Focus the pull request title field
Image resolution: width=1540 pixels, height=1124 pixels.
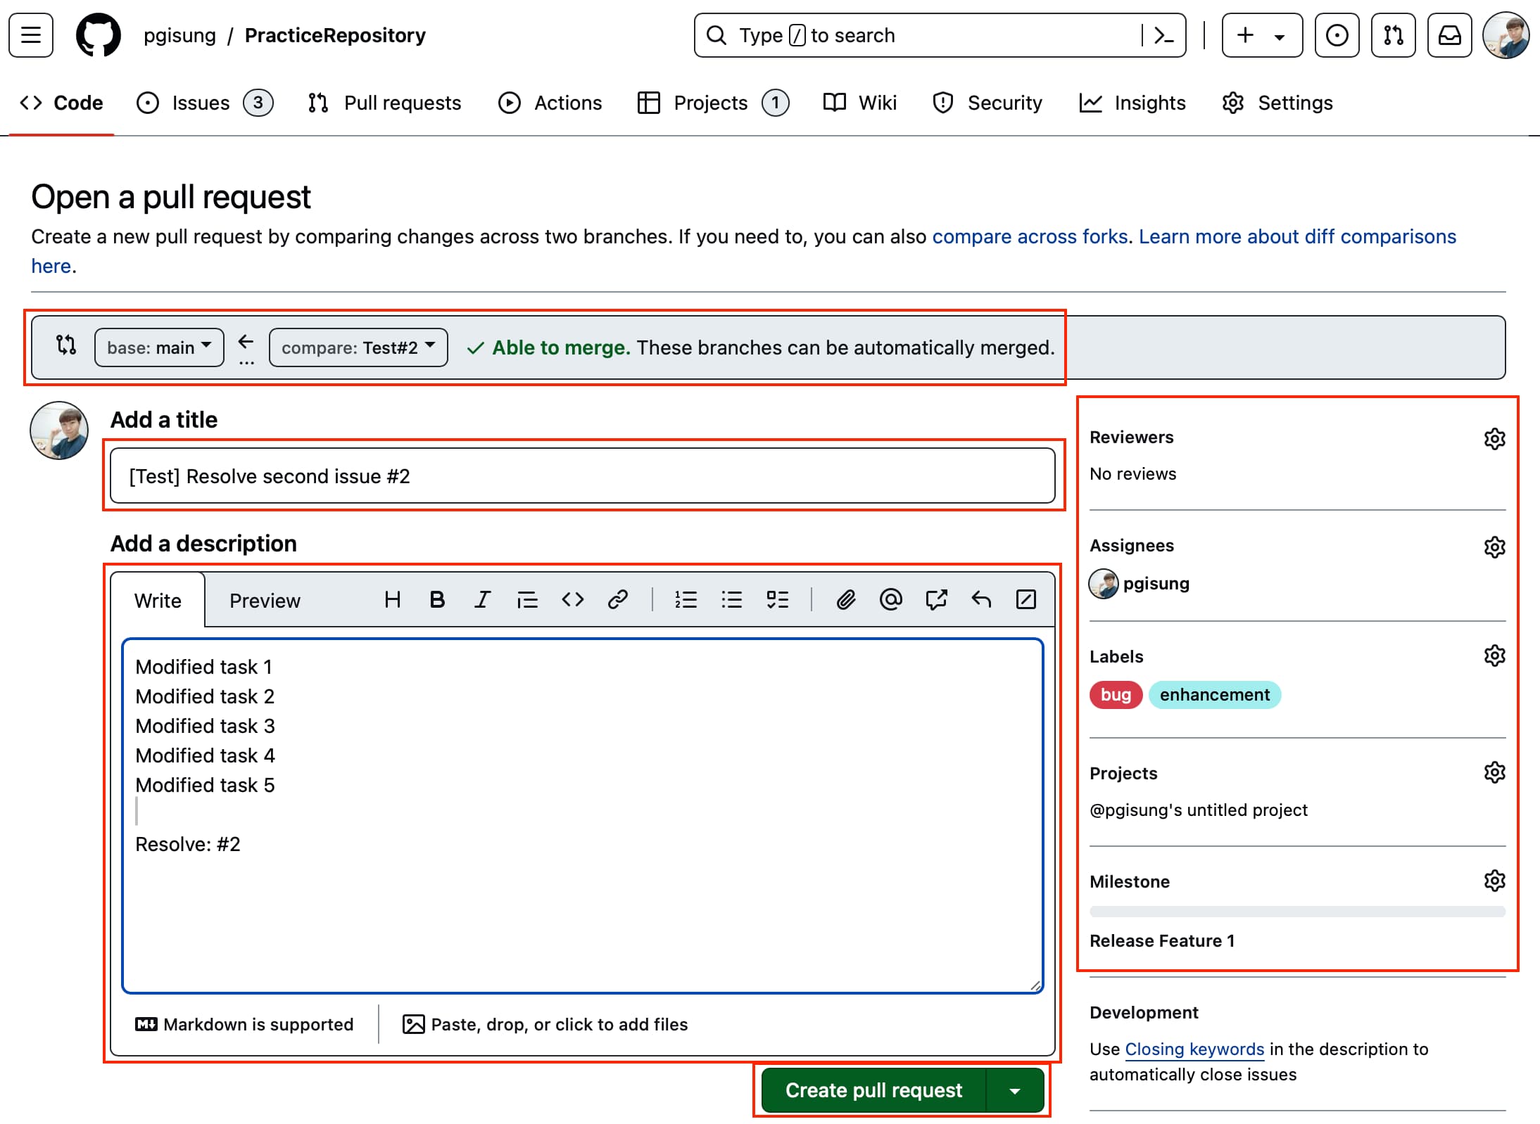(583, 476)
